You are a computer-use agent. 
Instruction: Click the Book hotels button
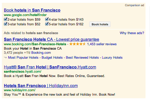(100, 24)
